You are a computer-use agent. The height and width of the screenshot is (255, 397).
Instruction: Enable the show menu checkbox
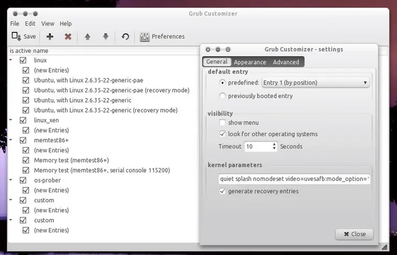223,123
